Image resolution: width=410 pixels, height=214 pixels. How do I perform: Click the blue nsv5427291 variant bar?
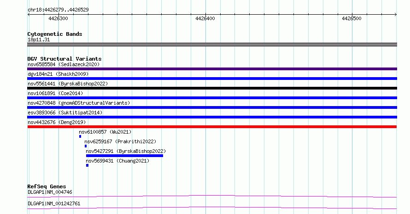124,156
